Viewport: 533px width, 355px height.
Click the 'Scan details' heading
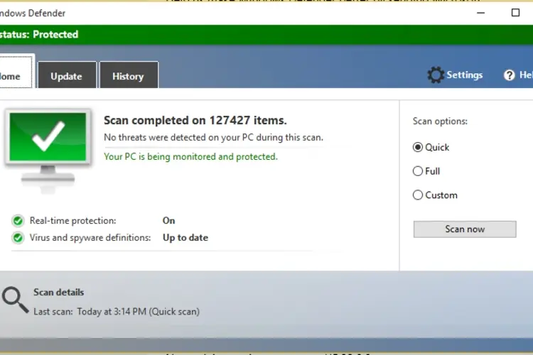[x=58, y=292]
